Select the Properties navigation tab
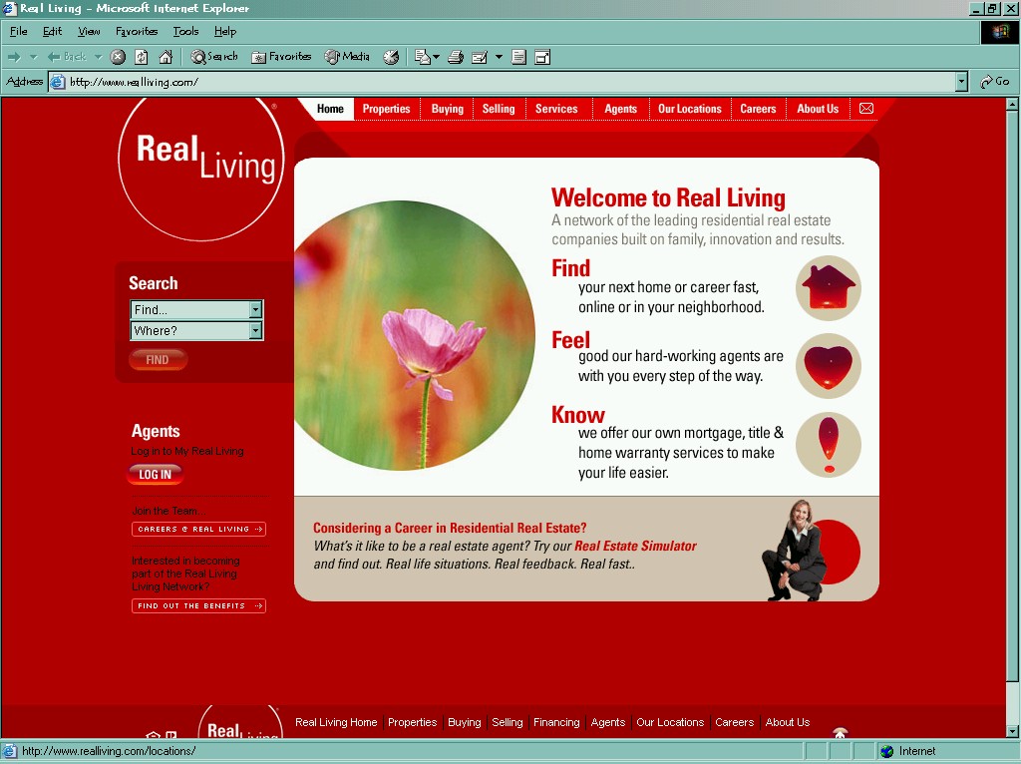This screenshot has width=1021, height=764. click(x=386, y=109)
